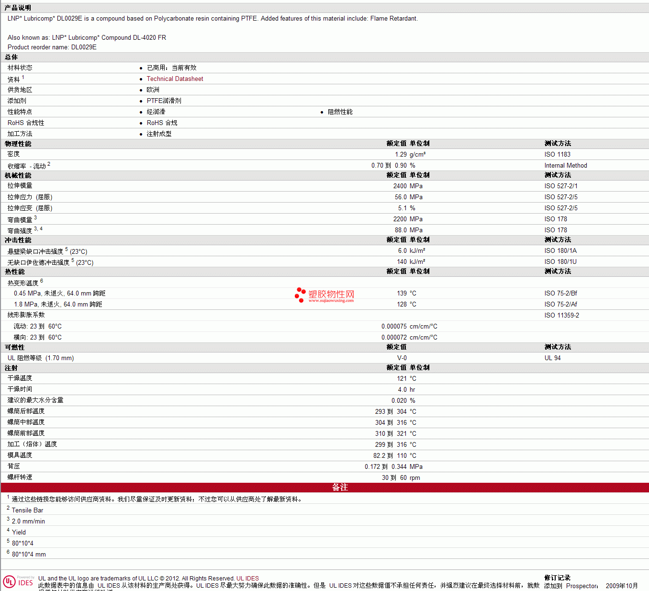The height and width of the screenshot is (591, 649).
Task: Select the 56.0 MPa tensile stress value
Action: pos(408,197)
